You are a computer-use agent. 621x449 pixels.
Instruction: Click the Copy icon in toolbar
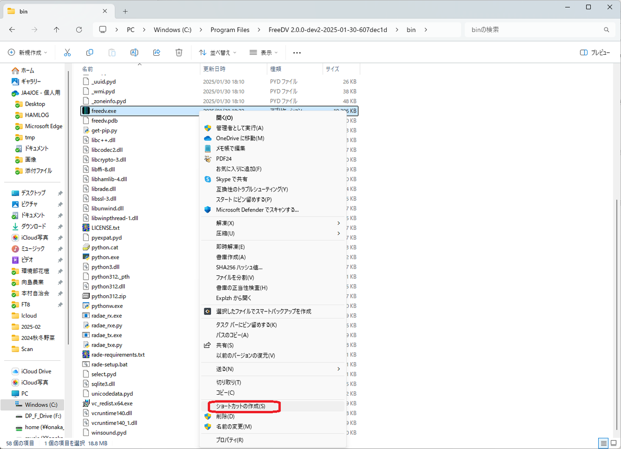(90, 52)
